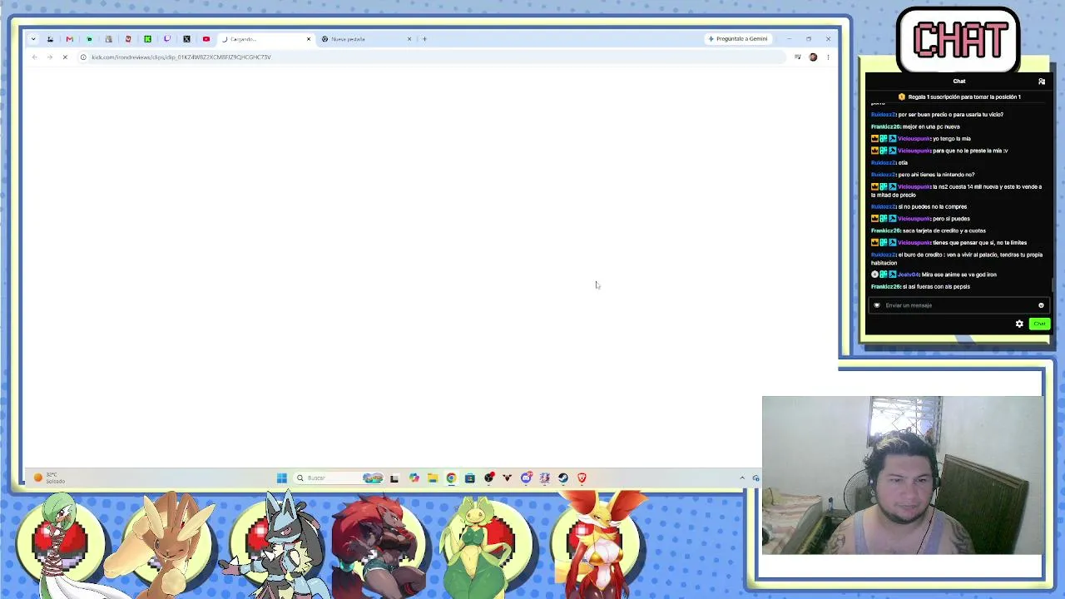Screen dimensions: 1065x599
Task: Open the chat users list icon
Action: coord(1042,82)
